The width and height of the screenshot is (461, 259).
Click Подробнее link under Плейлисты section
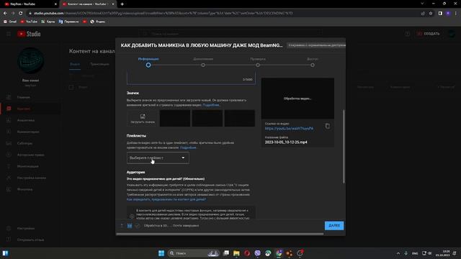pyautogui.click(x=188, y=147)
